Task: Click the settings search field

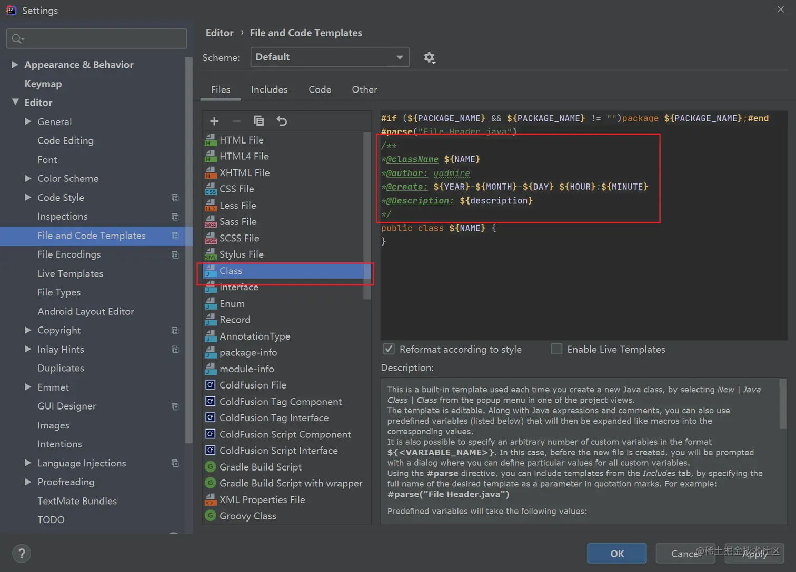Action: (96, 38)
